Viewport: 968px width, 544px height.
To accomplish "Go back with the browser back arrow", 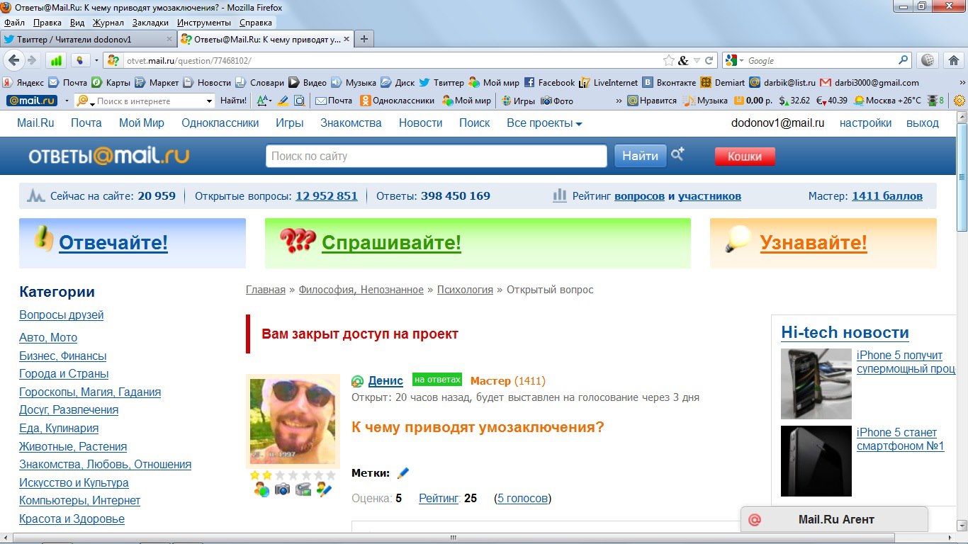I will pyautogui.click(x=13, y=60).
